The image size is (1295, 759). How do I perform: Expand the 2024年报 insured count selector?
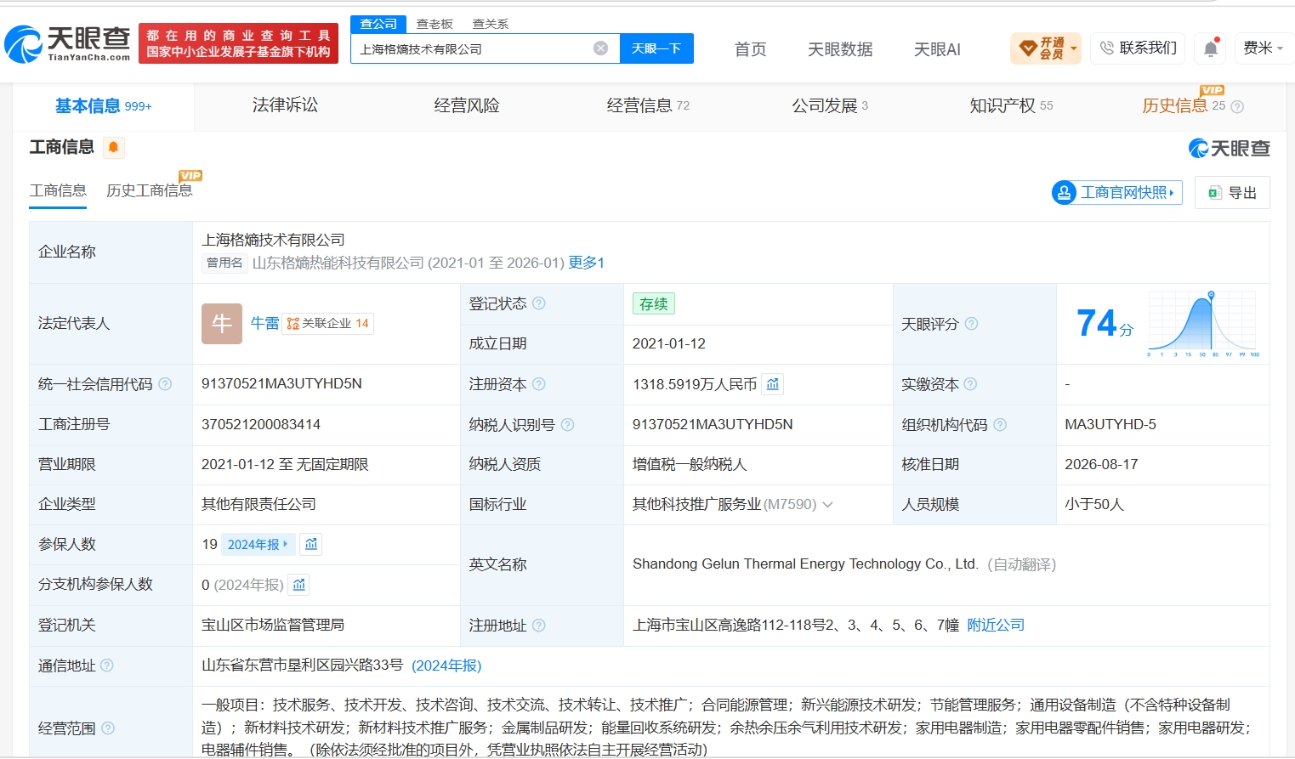click(258, 544)
